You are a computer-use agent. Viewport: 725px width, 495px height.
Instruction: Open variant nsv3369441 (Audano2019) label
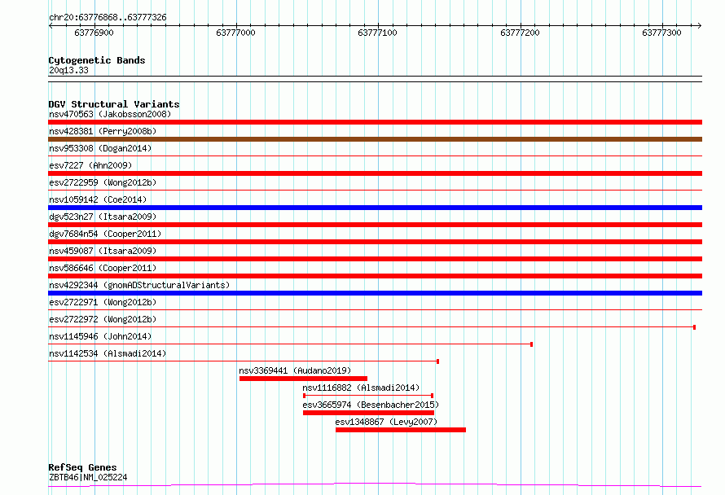coord(295,370)
